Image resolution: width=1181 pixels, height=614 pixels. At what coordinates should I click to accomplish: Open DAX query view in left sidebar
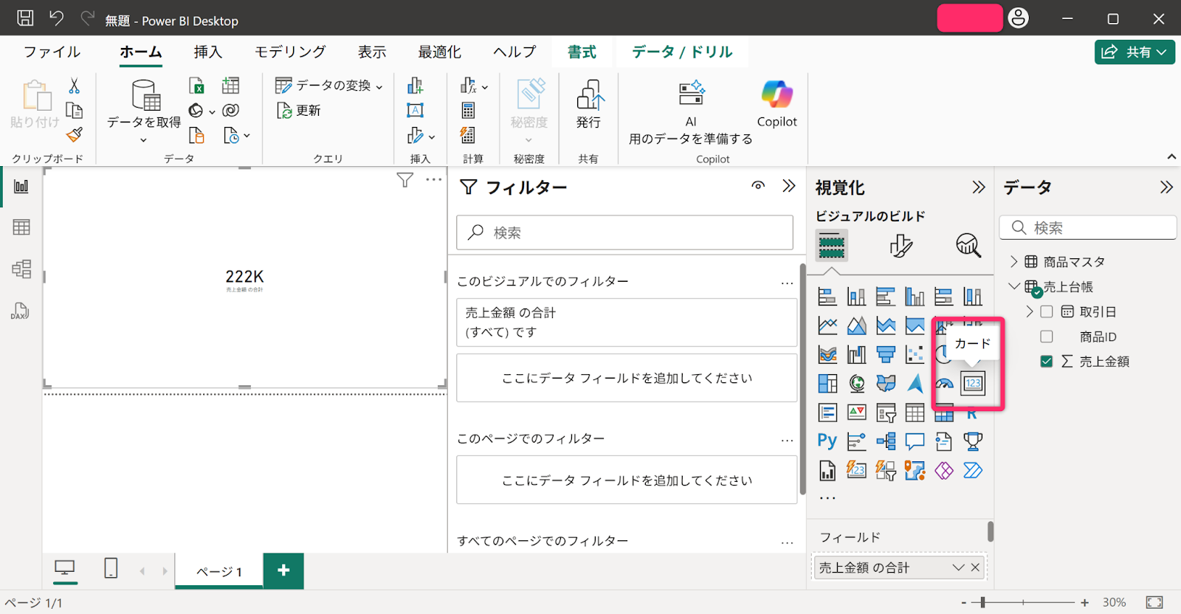tap(21, 311)
